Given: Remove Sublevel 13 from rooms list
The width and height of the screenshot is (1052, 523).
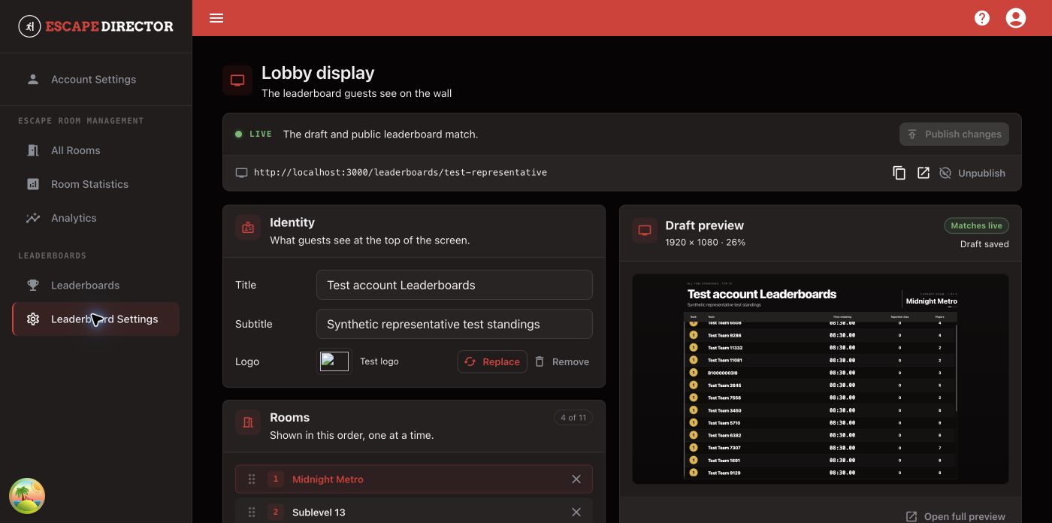Looking at the screenshot, I should pos(576,512).
